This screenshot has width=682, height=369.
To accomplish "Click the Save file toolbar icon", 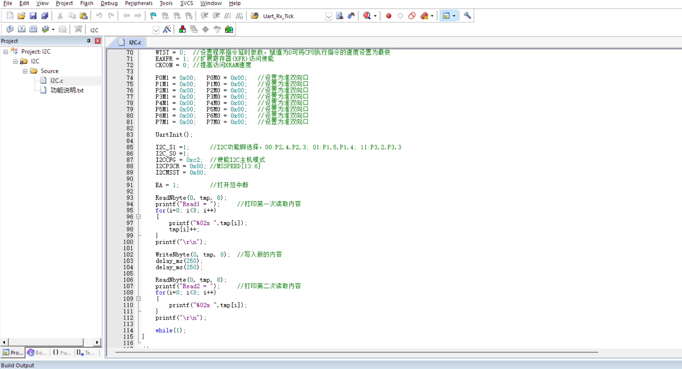I will (x=33, y=16).
